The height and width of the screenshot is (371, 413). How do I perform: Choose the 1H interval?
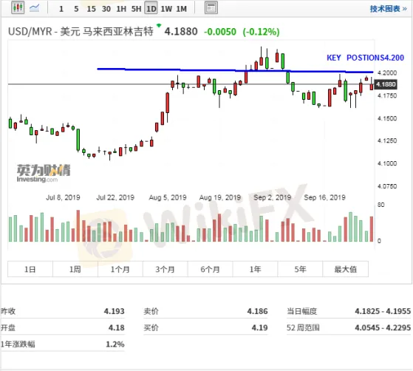coord(121,9)
